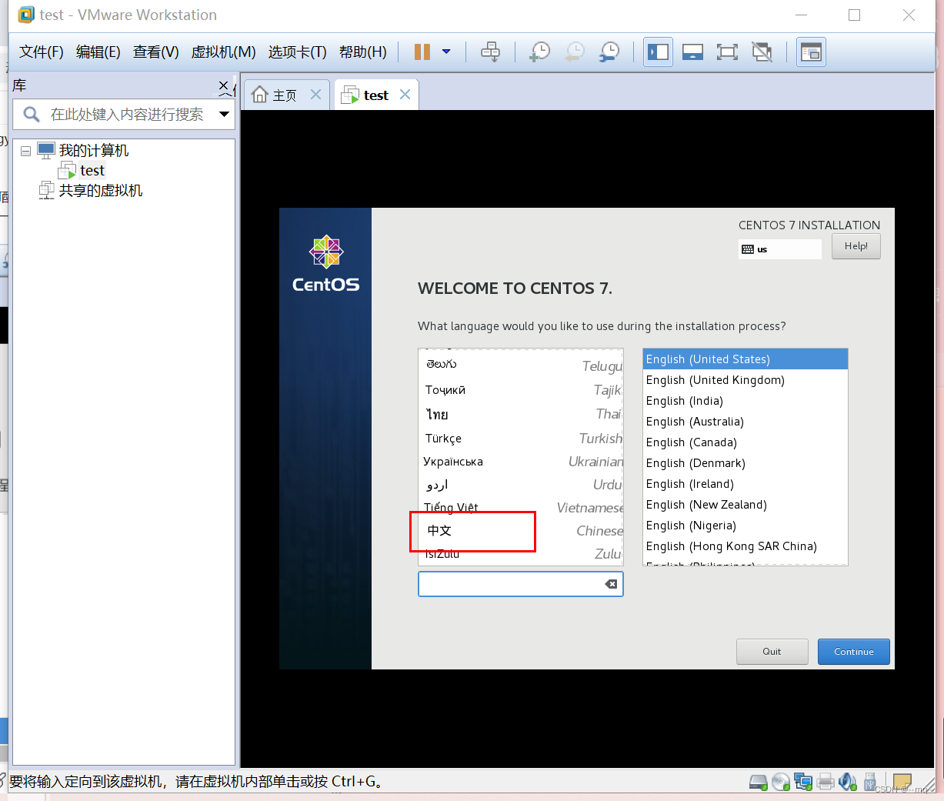This screenshot has height=801, width=944.
Task: Open the library search dropdown arrow
Action: (224, 114)
